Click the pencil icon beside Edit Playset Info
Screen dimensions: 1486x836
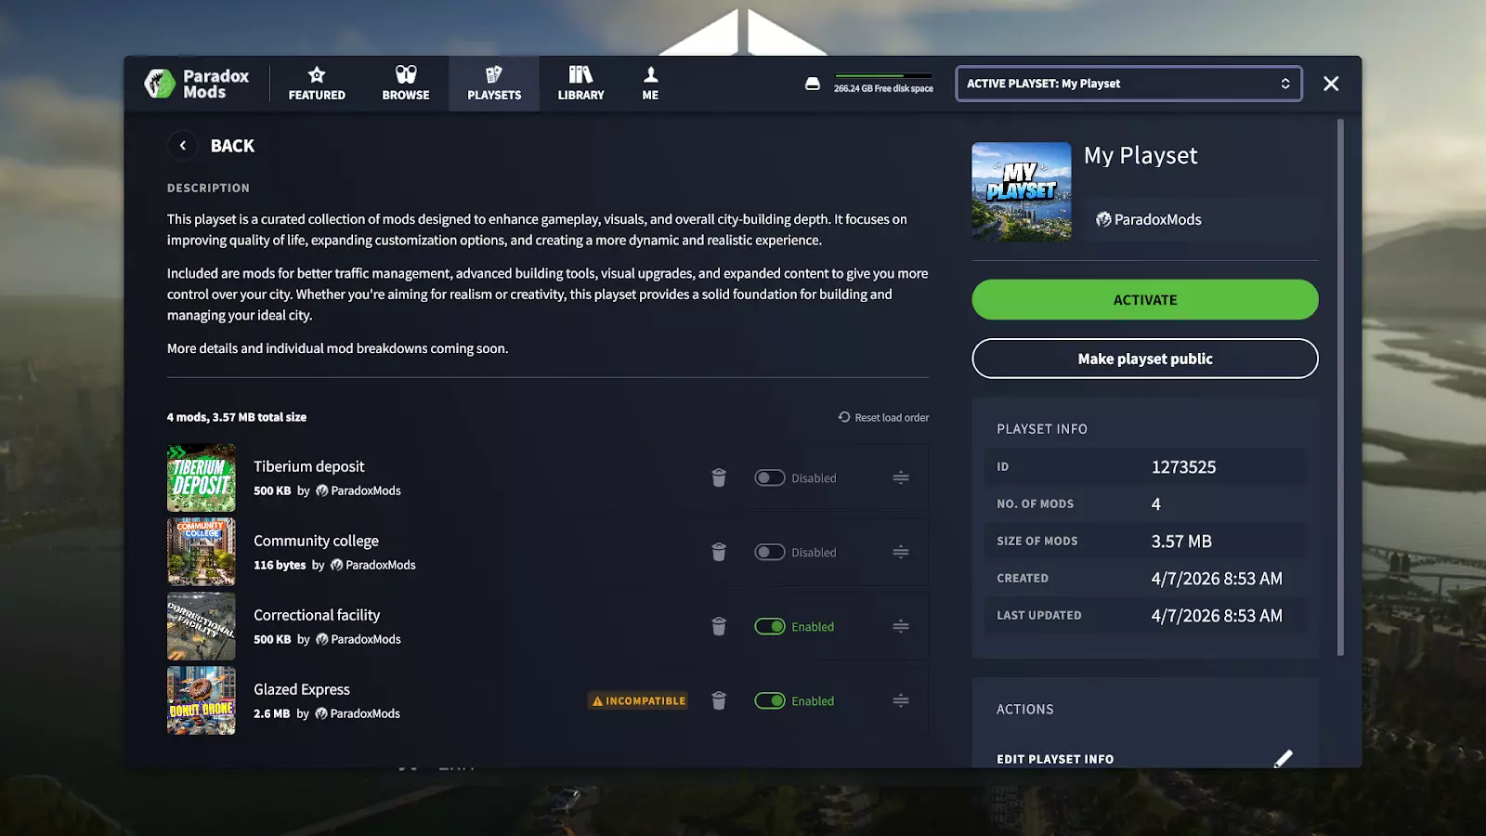pyautogui.click(x=1284, y=759)
